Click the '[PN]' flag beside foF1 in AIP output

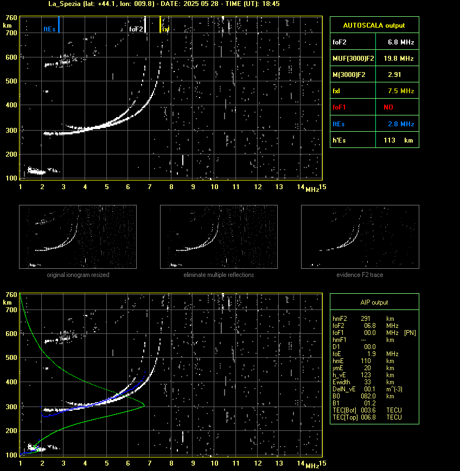(x=410, y=333)
